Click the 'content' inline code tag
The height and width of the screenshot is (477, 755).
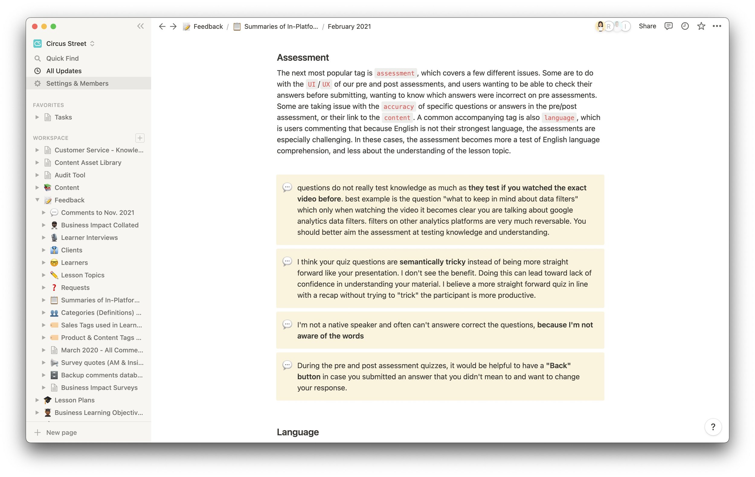397,117
